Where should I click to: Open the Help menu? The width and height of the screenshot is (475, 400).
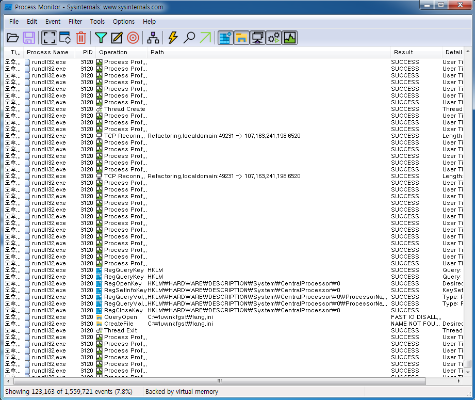[149, 22]
